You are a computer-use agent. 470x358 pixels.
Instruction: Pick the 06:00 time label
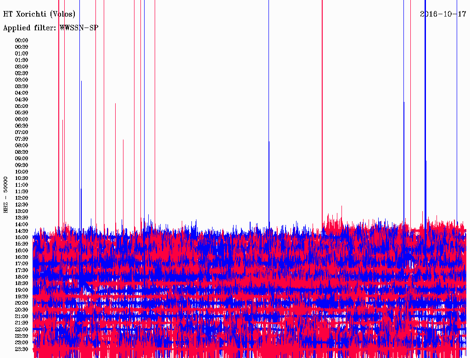pyautogui.click(x=22, y=119)
